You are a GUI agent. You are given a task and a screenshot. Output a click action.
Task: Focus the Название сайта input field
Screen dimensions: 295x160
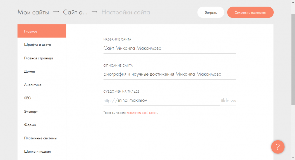point(169,48)
